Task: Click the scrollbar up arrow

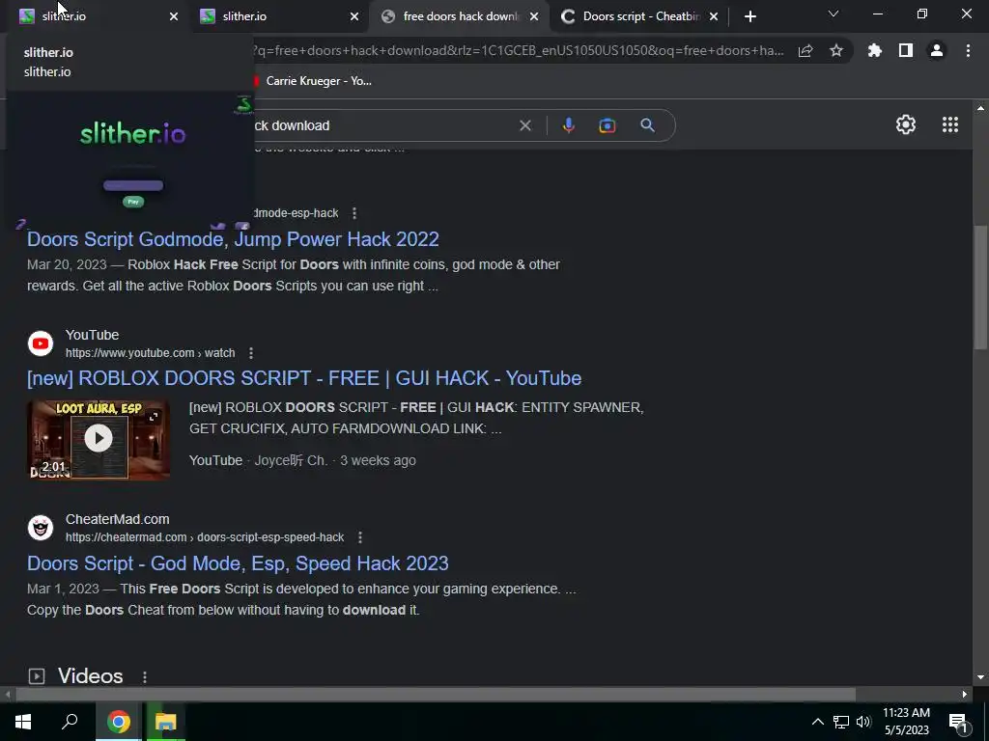Action: click(x=980, y=108)
